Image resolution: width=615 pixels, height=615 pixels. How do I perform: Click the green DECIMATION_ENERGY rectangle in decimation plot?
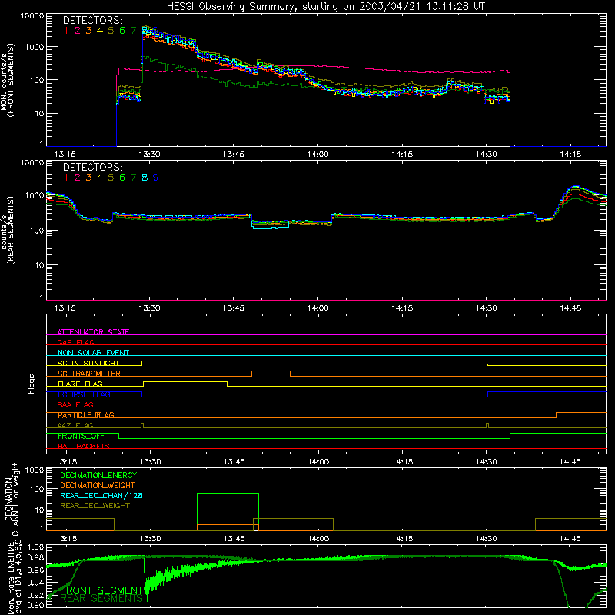(228, 512)
